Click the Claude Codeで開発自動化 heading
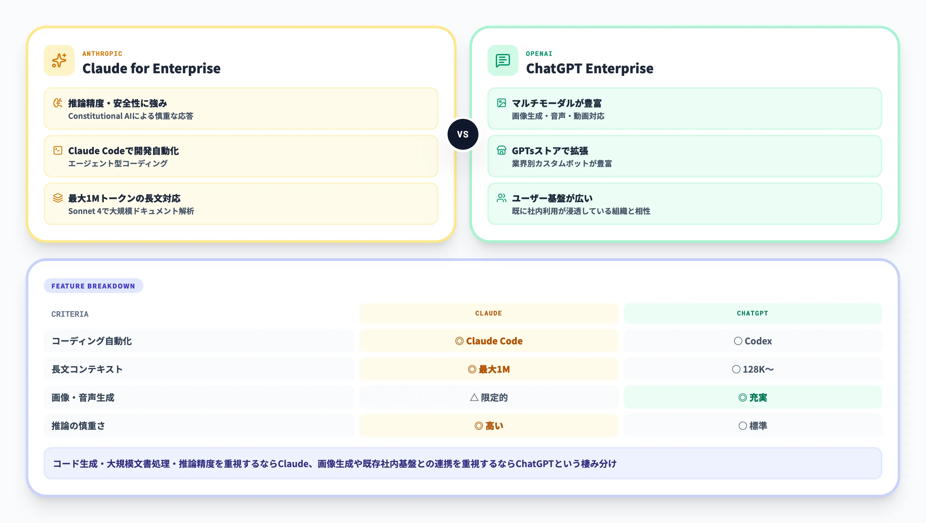Image resolution: width=926 pixels, height=523 pixels. click(123, 151)
